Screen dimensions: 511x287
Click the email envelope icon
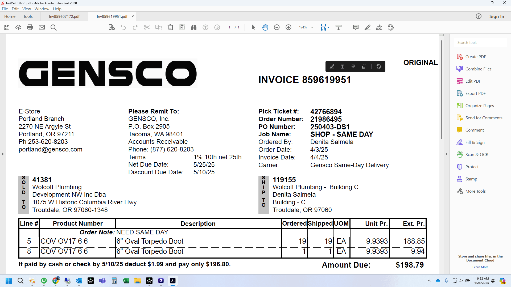coord(42,27)
